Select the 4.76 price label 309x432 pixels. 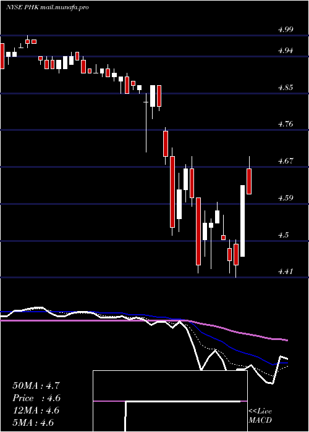tap(286, 124)
